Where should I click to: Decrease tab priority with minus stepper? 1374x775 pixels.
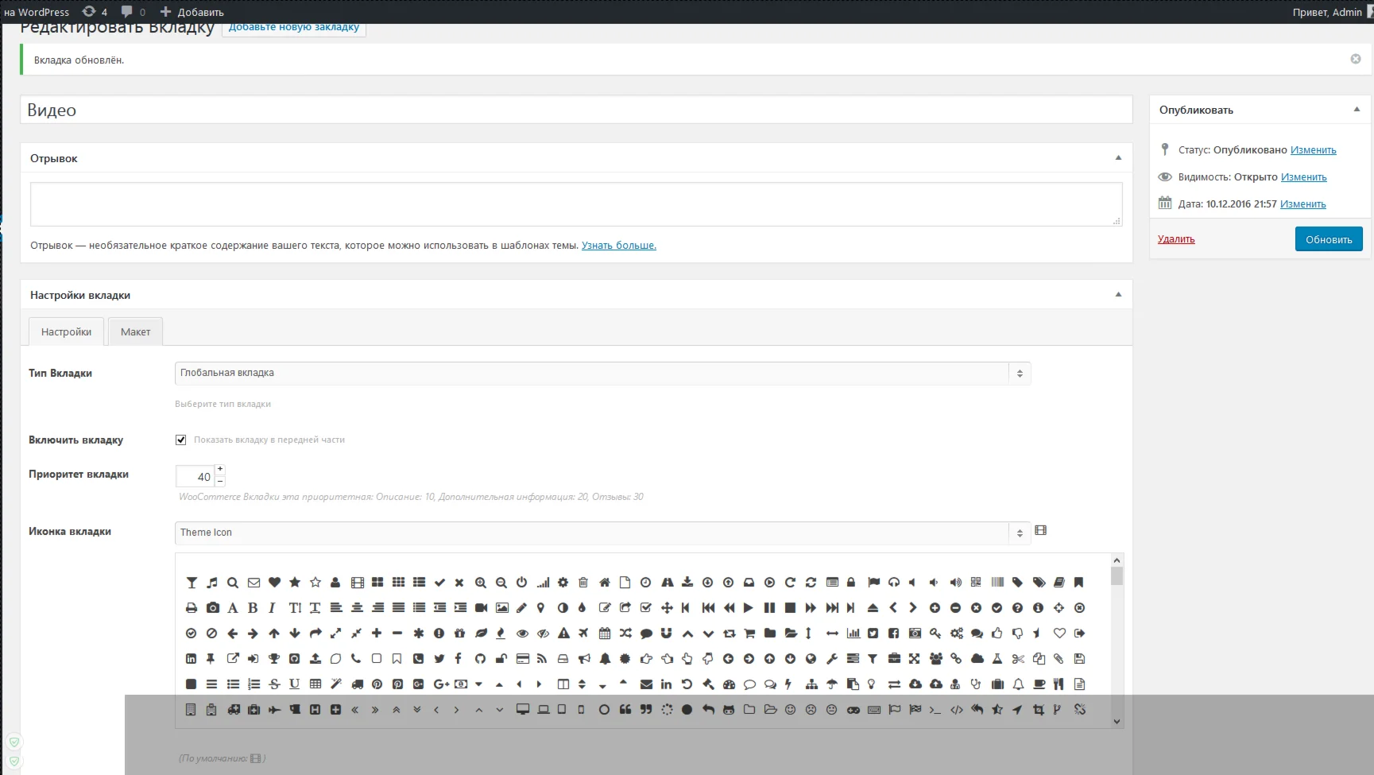[x=220, y=481]
